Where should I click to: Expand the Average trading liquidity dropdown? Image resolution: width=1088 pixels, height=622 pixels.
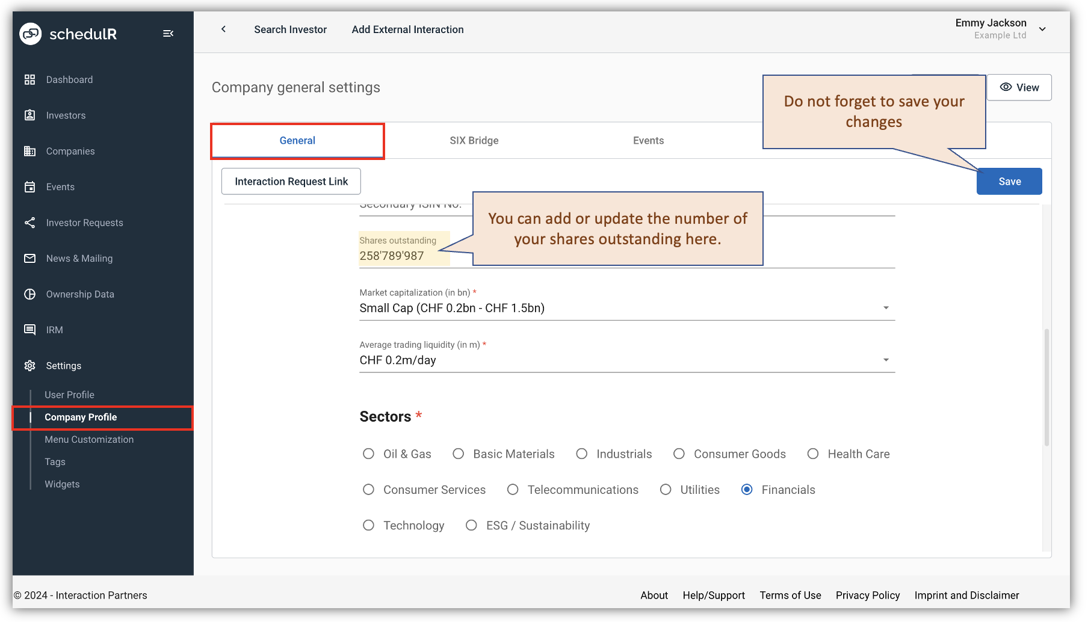coord(886,360)
